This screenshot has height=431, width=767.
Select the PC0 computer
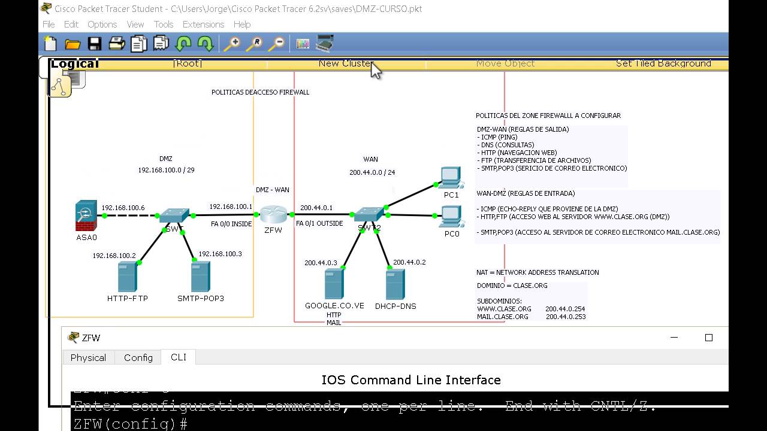coord(451,217)
